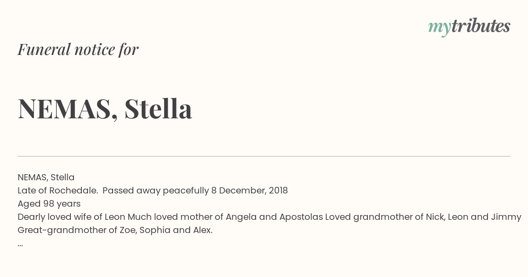Click the 'Passed away peacefully' phrase
528x277 pixels.
pyautogui.click(x=156, y=190)
